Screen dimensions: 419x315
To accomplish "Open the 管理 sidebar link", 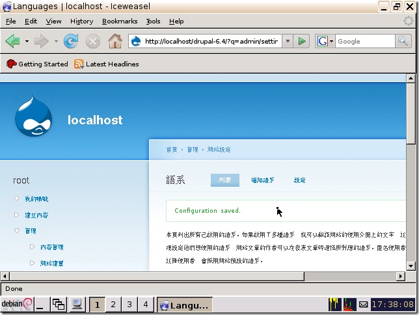I will pos(31,231).
